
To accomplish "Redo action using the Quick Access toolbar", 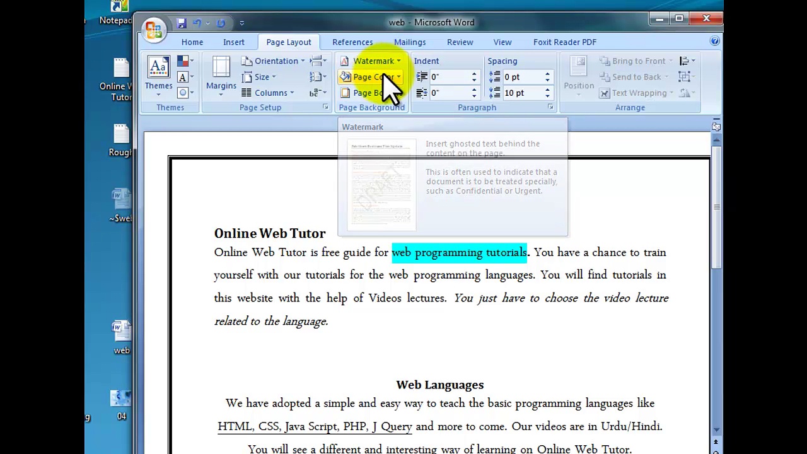I will point(221,23).
